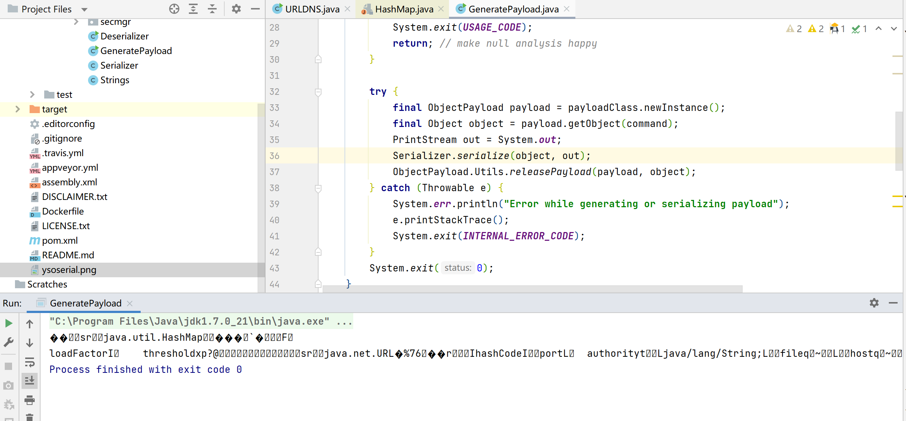Move console down with down arrow
This screenshot has width=906, height=421.
30,343
